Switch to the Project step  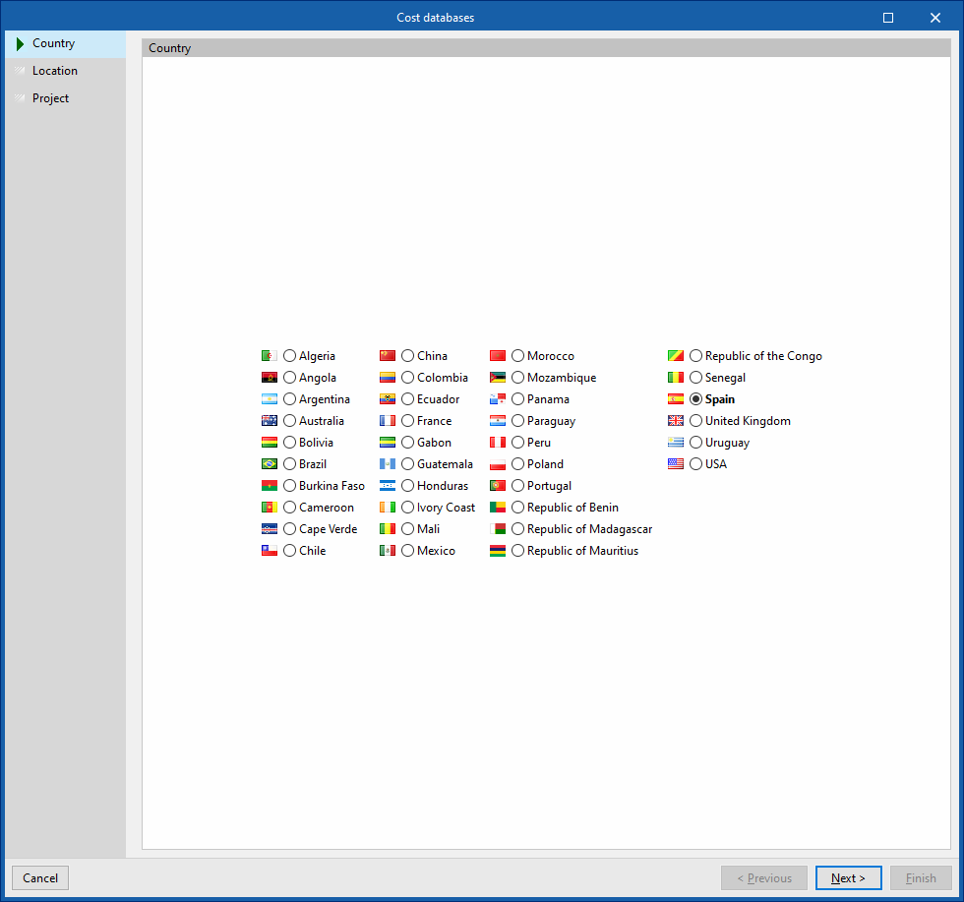coord(66,98)
